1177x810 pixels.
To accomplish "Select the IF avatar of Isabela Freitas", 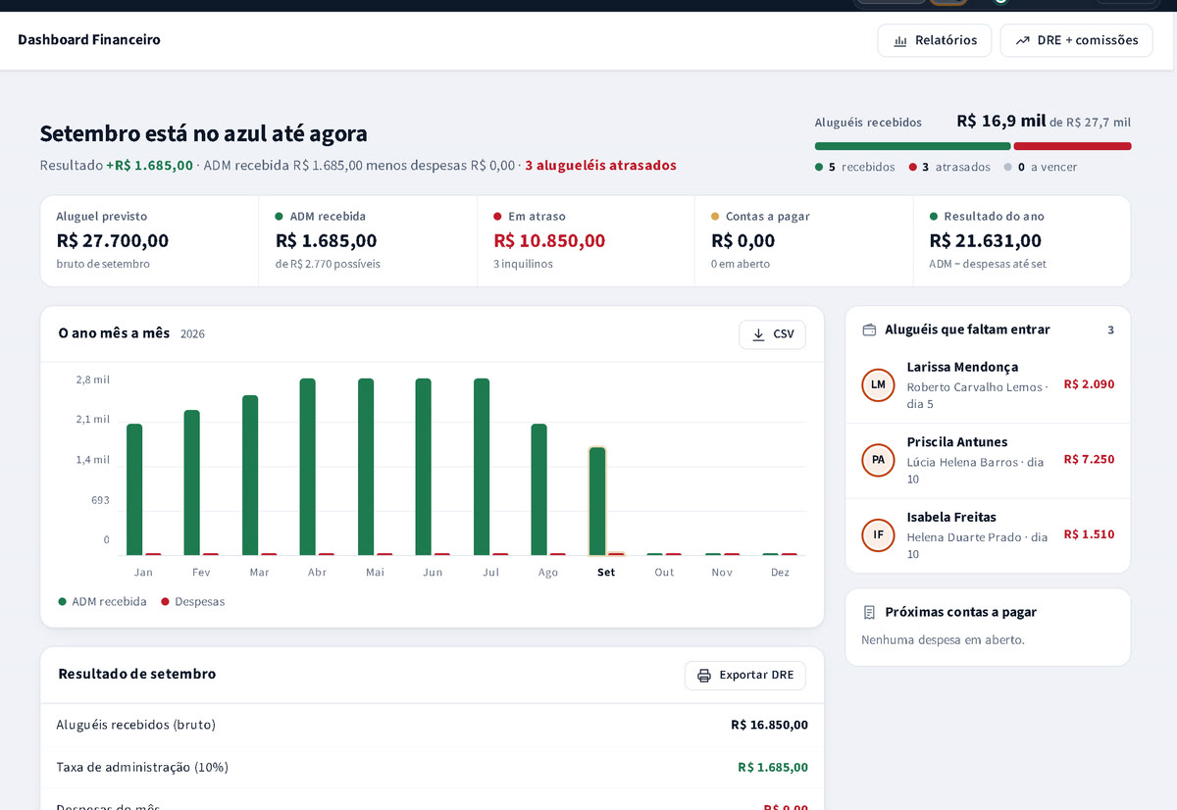I will [x=878, y=535].
